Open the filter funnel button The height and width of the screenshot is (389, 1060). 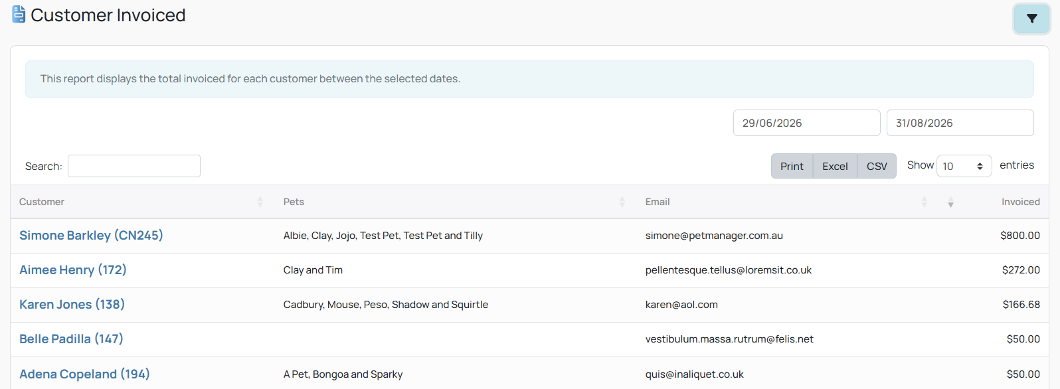point(1031,19)
